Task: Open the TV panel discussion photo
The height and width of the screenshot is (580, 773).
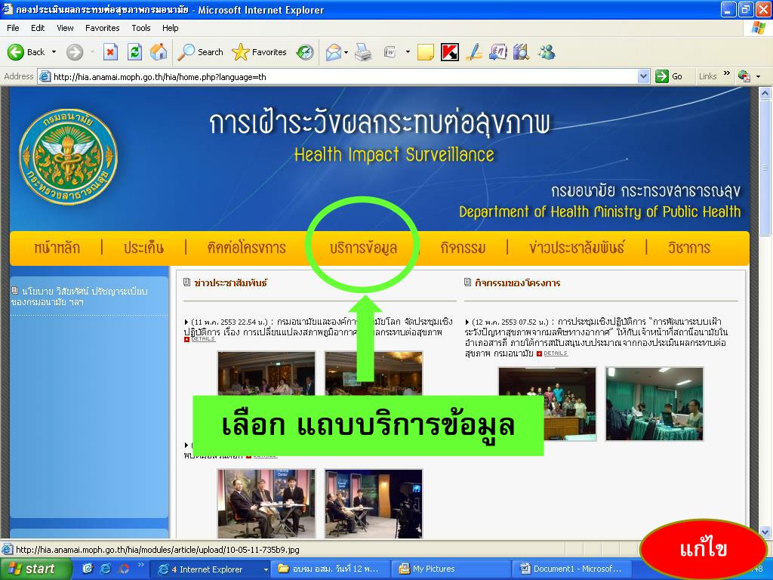Action: 266,504
